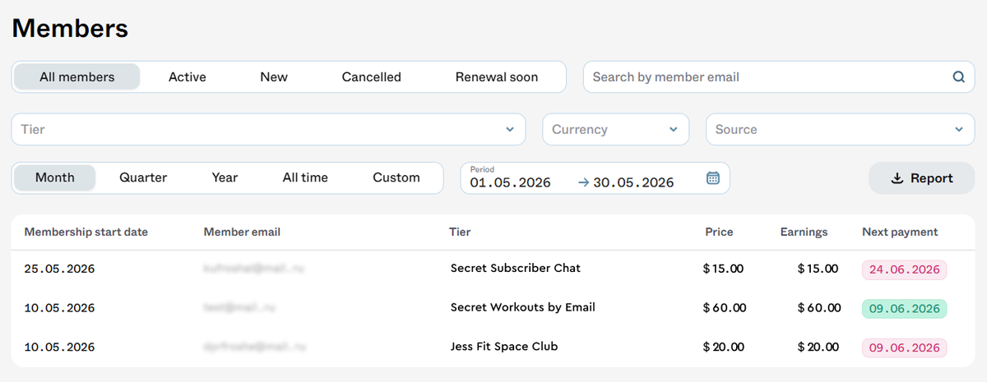Click the green 09.06.2026 payment badge
The image size is (987, 382).
pos(904,309)
